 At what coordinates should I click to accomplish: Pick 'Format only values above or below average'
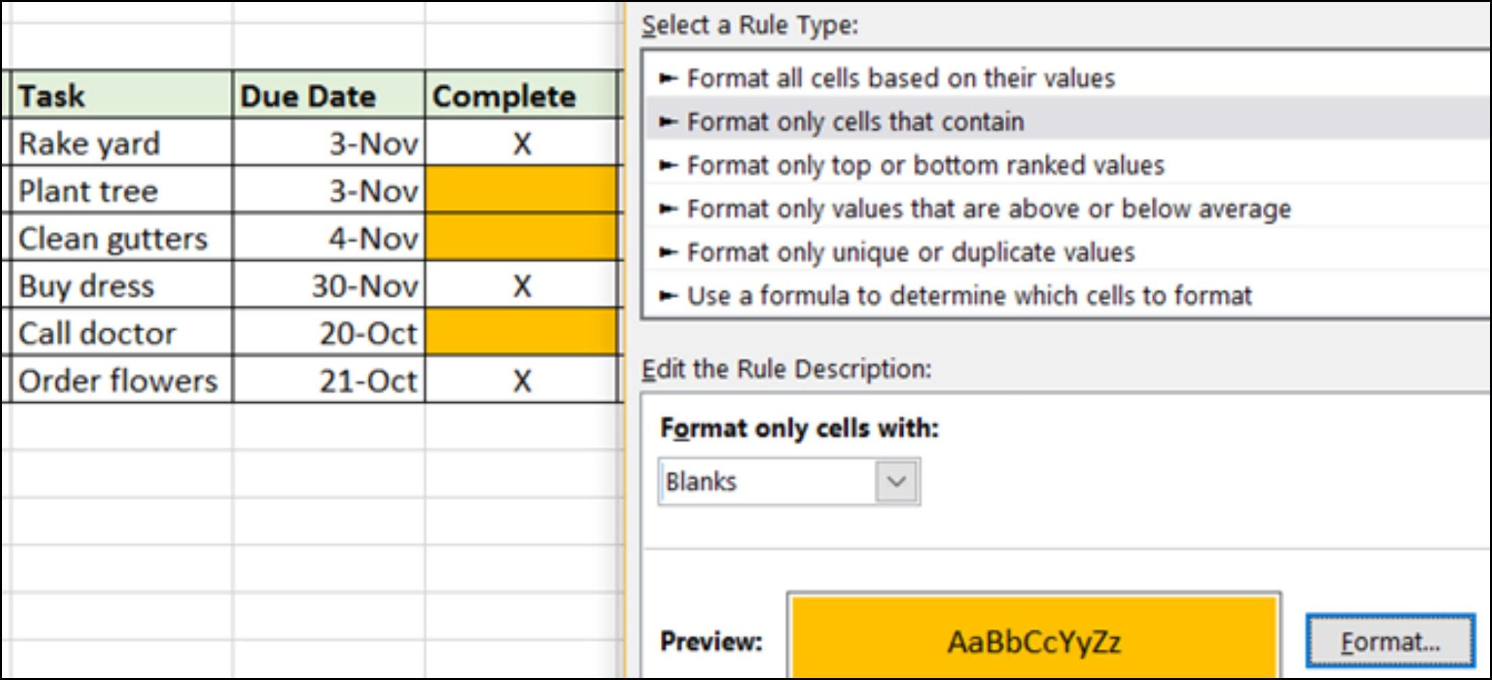[988, 209]
